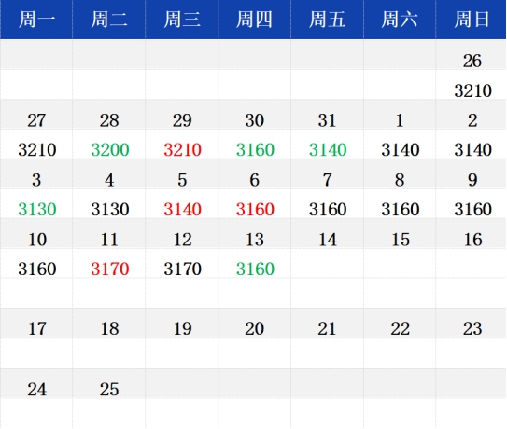Select red 3160 under date 6
Image resolution: width=507 pixels, height=429 pixels.
click(x=255, y=209)
